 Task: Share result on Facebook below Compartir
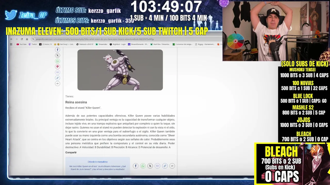coord(136,166)
